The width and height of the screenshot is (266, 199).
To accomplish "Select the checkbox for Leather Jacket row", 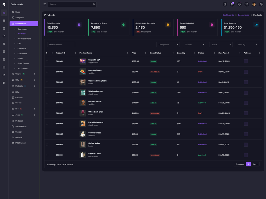I will (47, 103).
